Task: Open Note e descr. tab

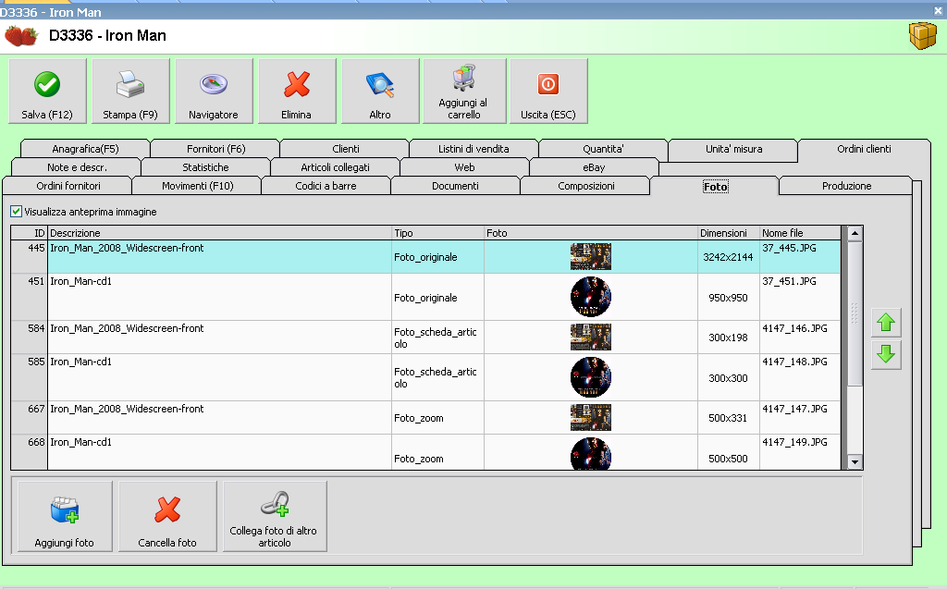Action: pyautogui.click(x=77, y=167)
